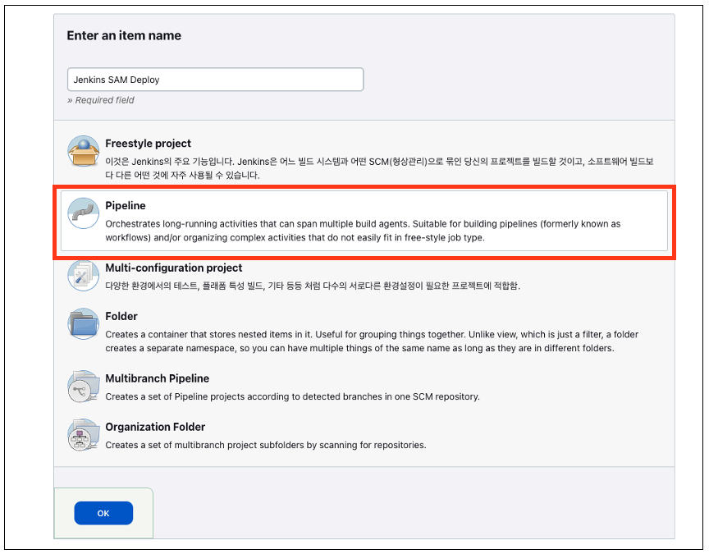Pick the Organization Folder title
This screenshot has height=554, width=709.
[x=155, y=427]
